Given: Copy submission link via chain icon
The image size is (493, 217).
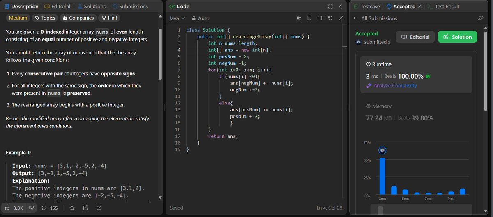Looking at the screenshot, I should [x=480, y=18].
